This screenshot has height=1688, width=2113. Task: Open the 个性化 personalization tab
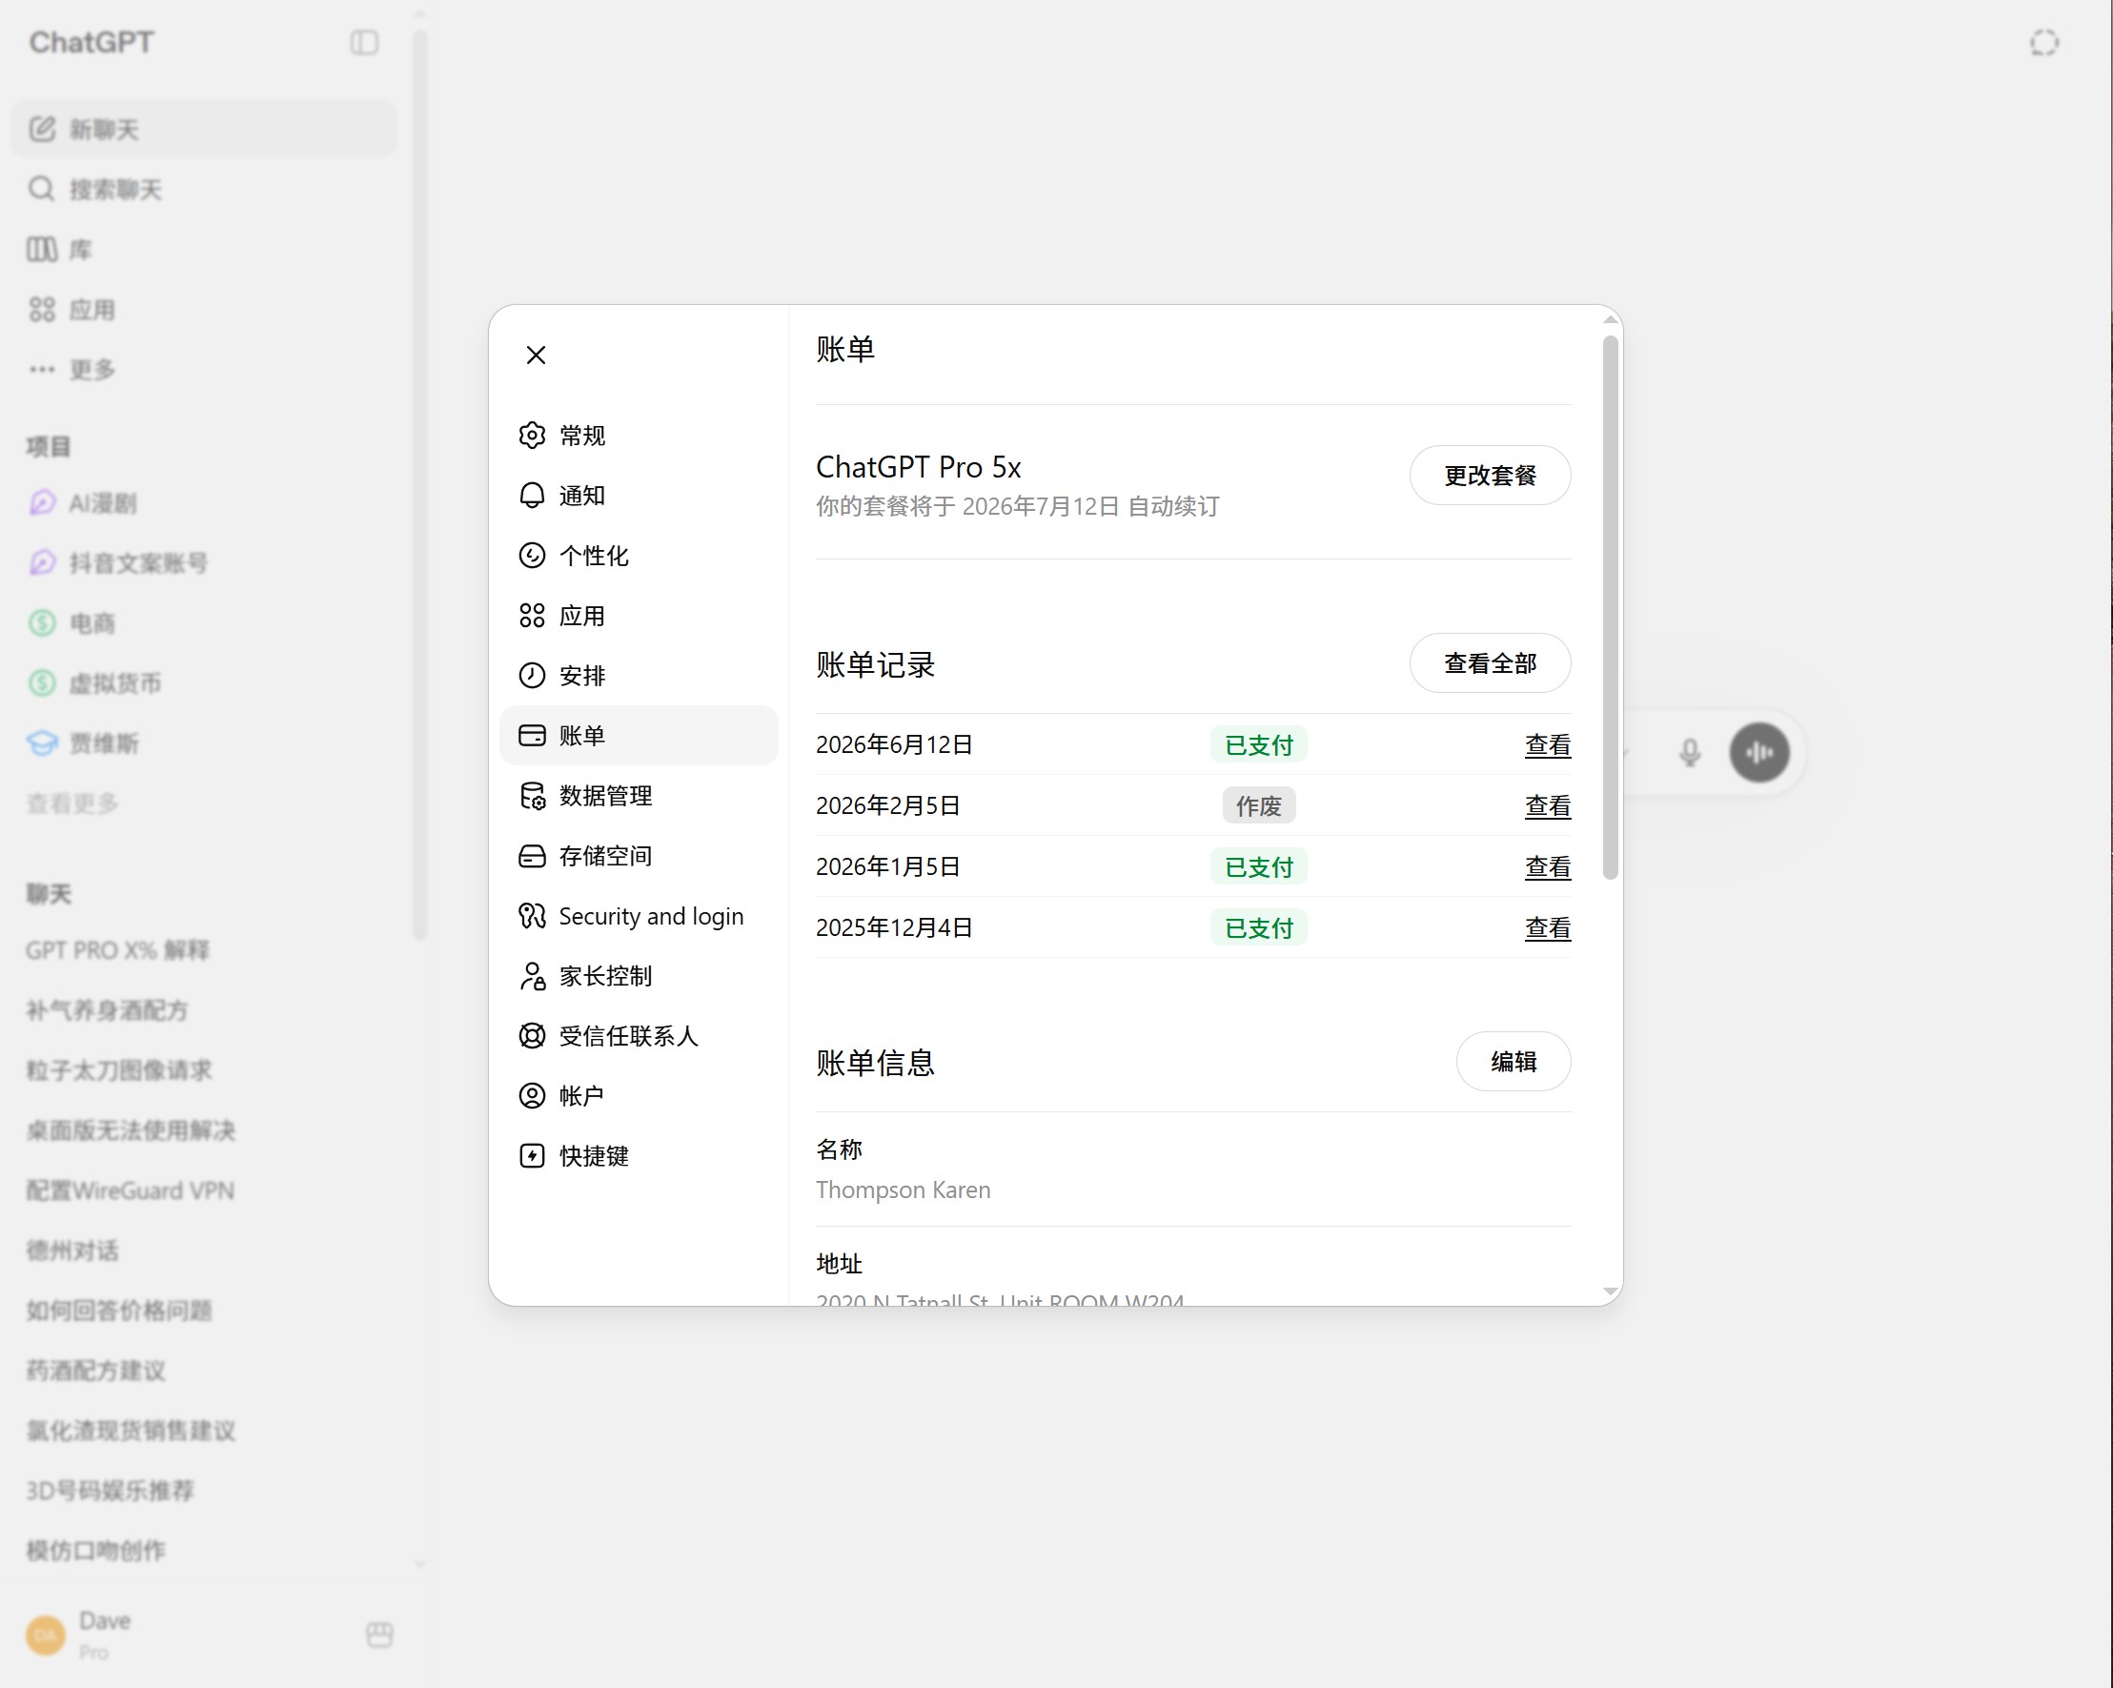[638, 556]
